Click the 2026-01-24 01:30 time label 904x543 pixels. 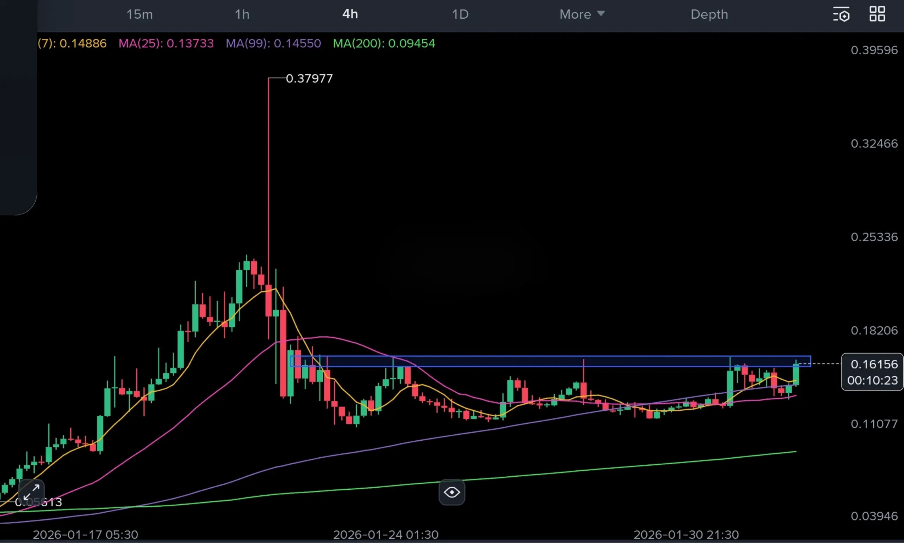[386, 534]
